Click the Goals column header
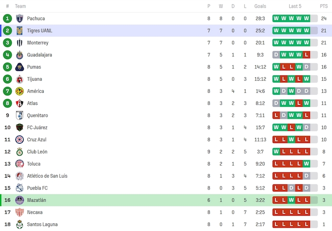The width and height of the screenshot is (332, 231). [260, 6]
